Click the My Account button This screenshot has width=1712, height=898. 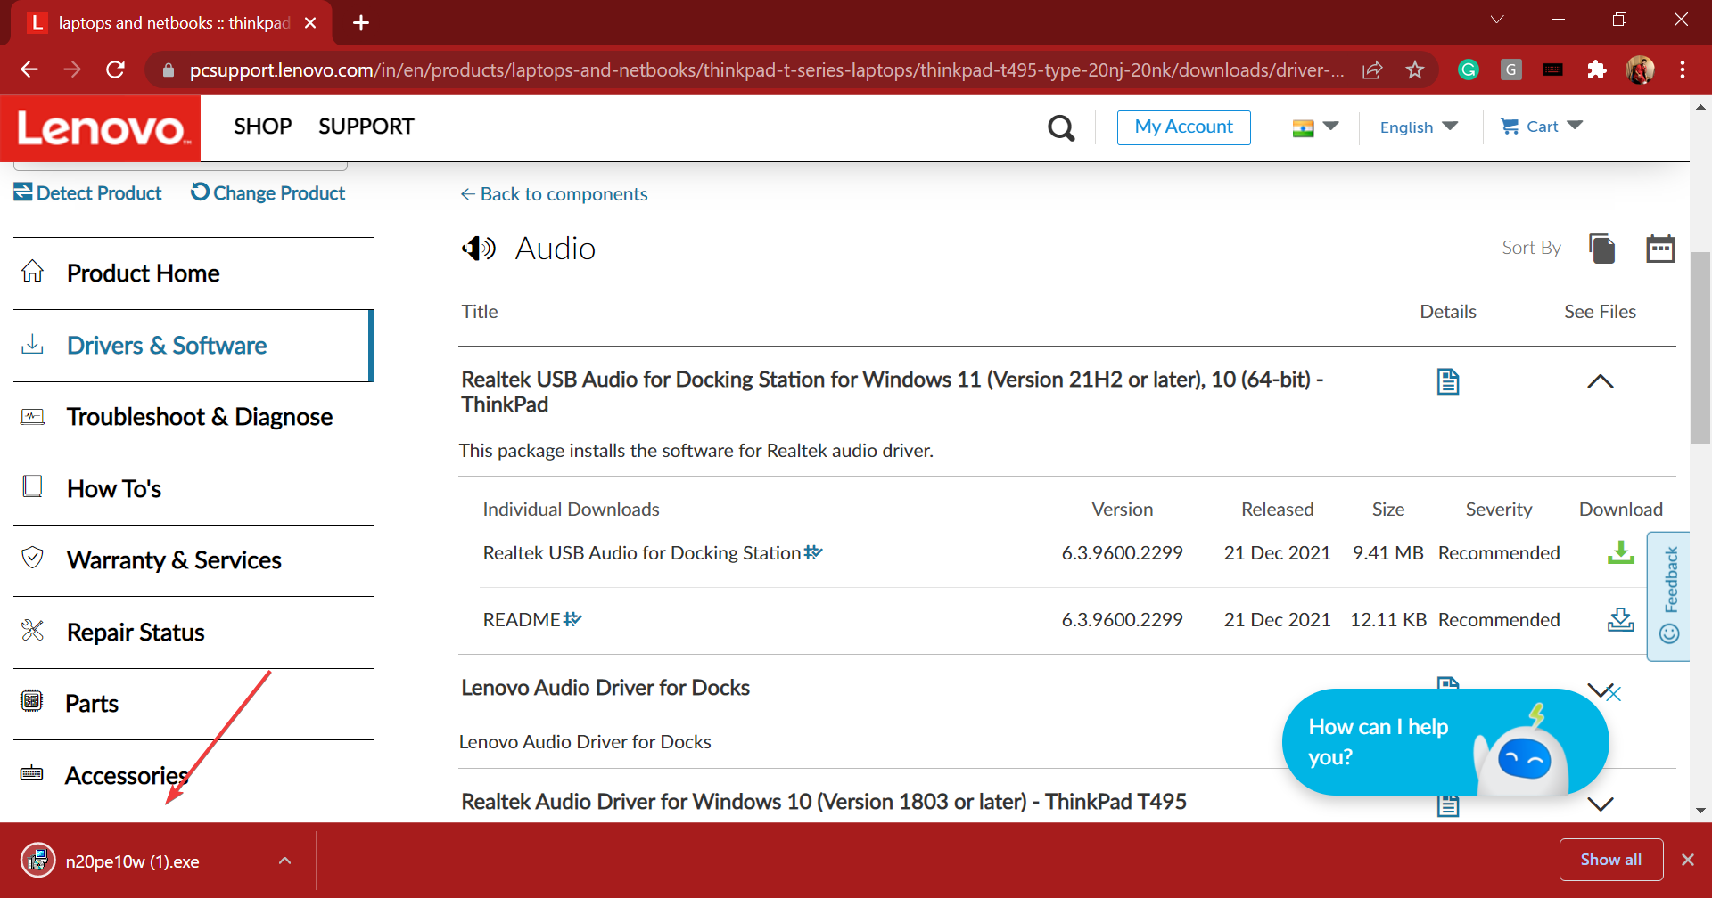(1183, 127)
